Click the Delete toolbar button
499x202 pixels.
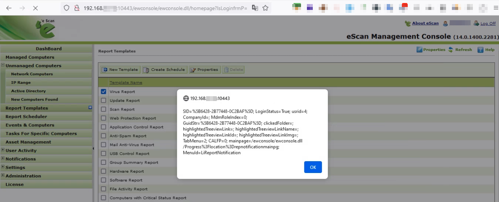click(x=233, y=69)
